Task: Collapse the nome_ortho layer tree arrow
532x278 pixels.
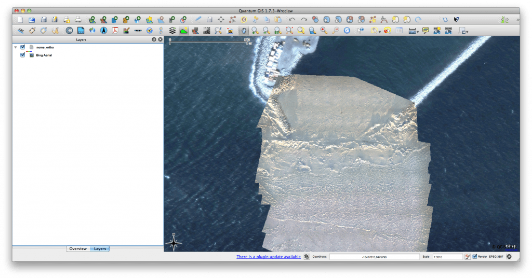Action: (x=16, y=47)
